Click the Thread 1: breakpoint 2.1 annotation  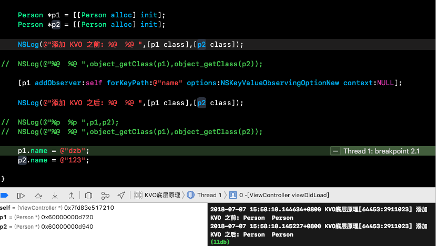[381, 151]
